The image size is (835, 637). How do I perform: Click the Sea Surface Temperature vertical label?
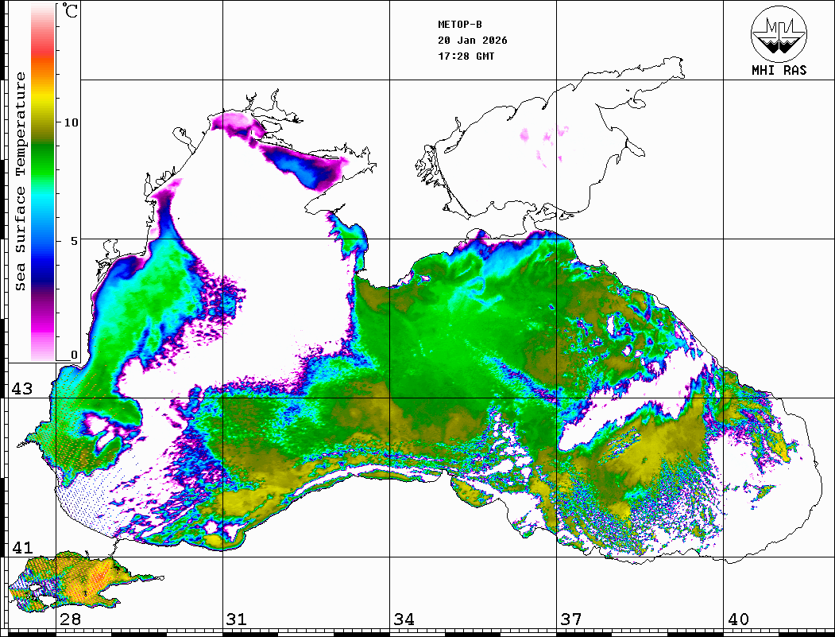pyautogui.click(x=21, y=181)
